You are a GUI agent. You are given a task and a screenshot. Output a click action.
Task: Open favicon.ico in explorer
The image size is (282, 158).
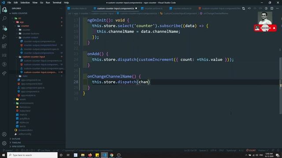click(25, 107)
